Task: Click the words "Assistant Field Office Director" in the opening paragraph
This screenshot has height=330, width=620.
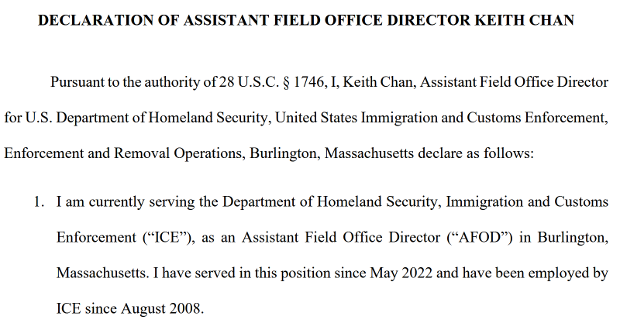Action: click(x=514, y=82)
